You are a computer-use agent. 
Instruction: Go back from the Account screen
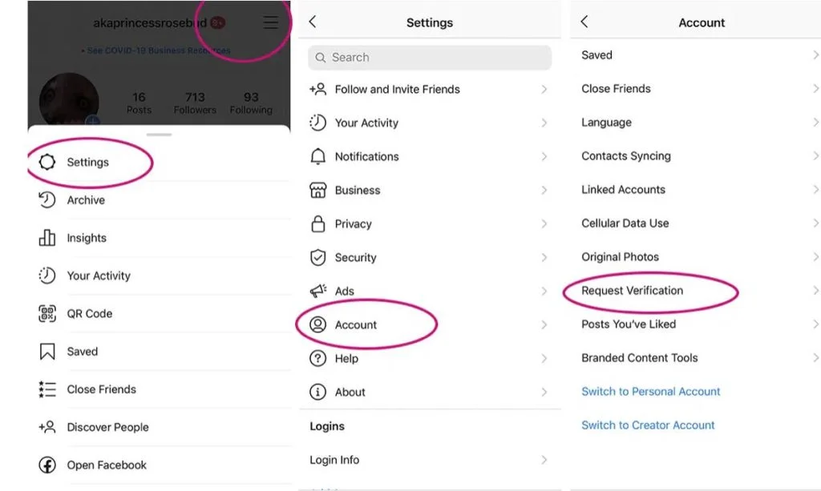584,22
